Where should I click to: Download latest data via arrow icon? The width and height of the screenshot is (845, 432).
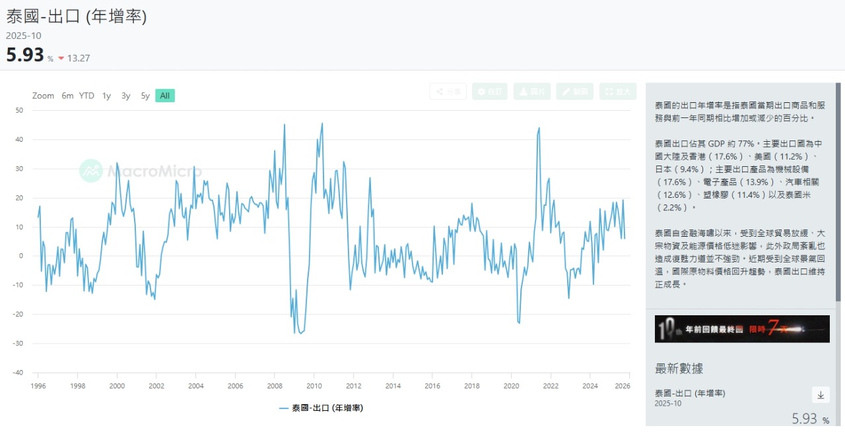pos(821,395)
